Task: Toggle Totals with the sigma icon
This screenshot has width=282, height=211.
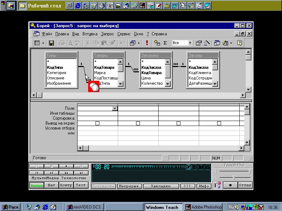Action: point(165,43)
